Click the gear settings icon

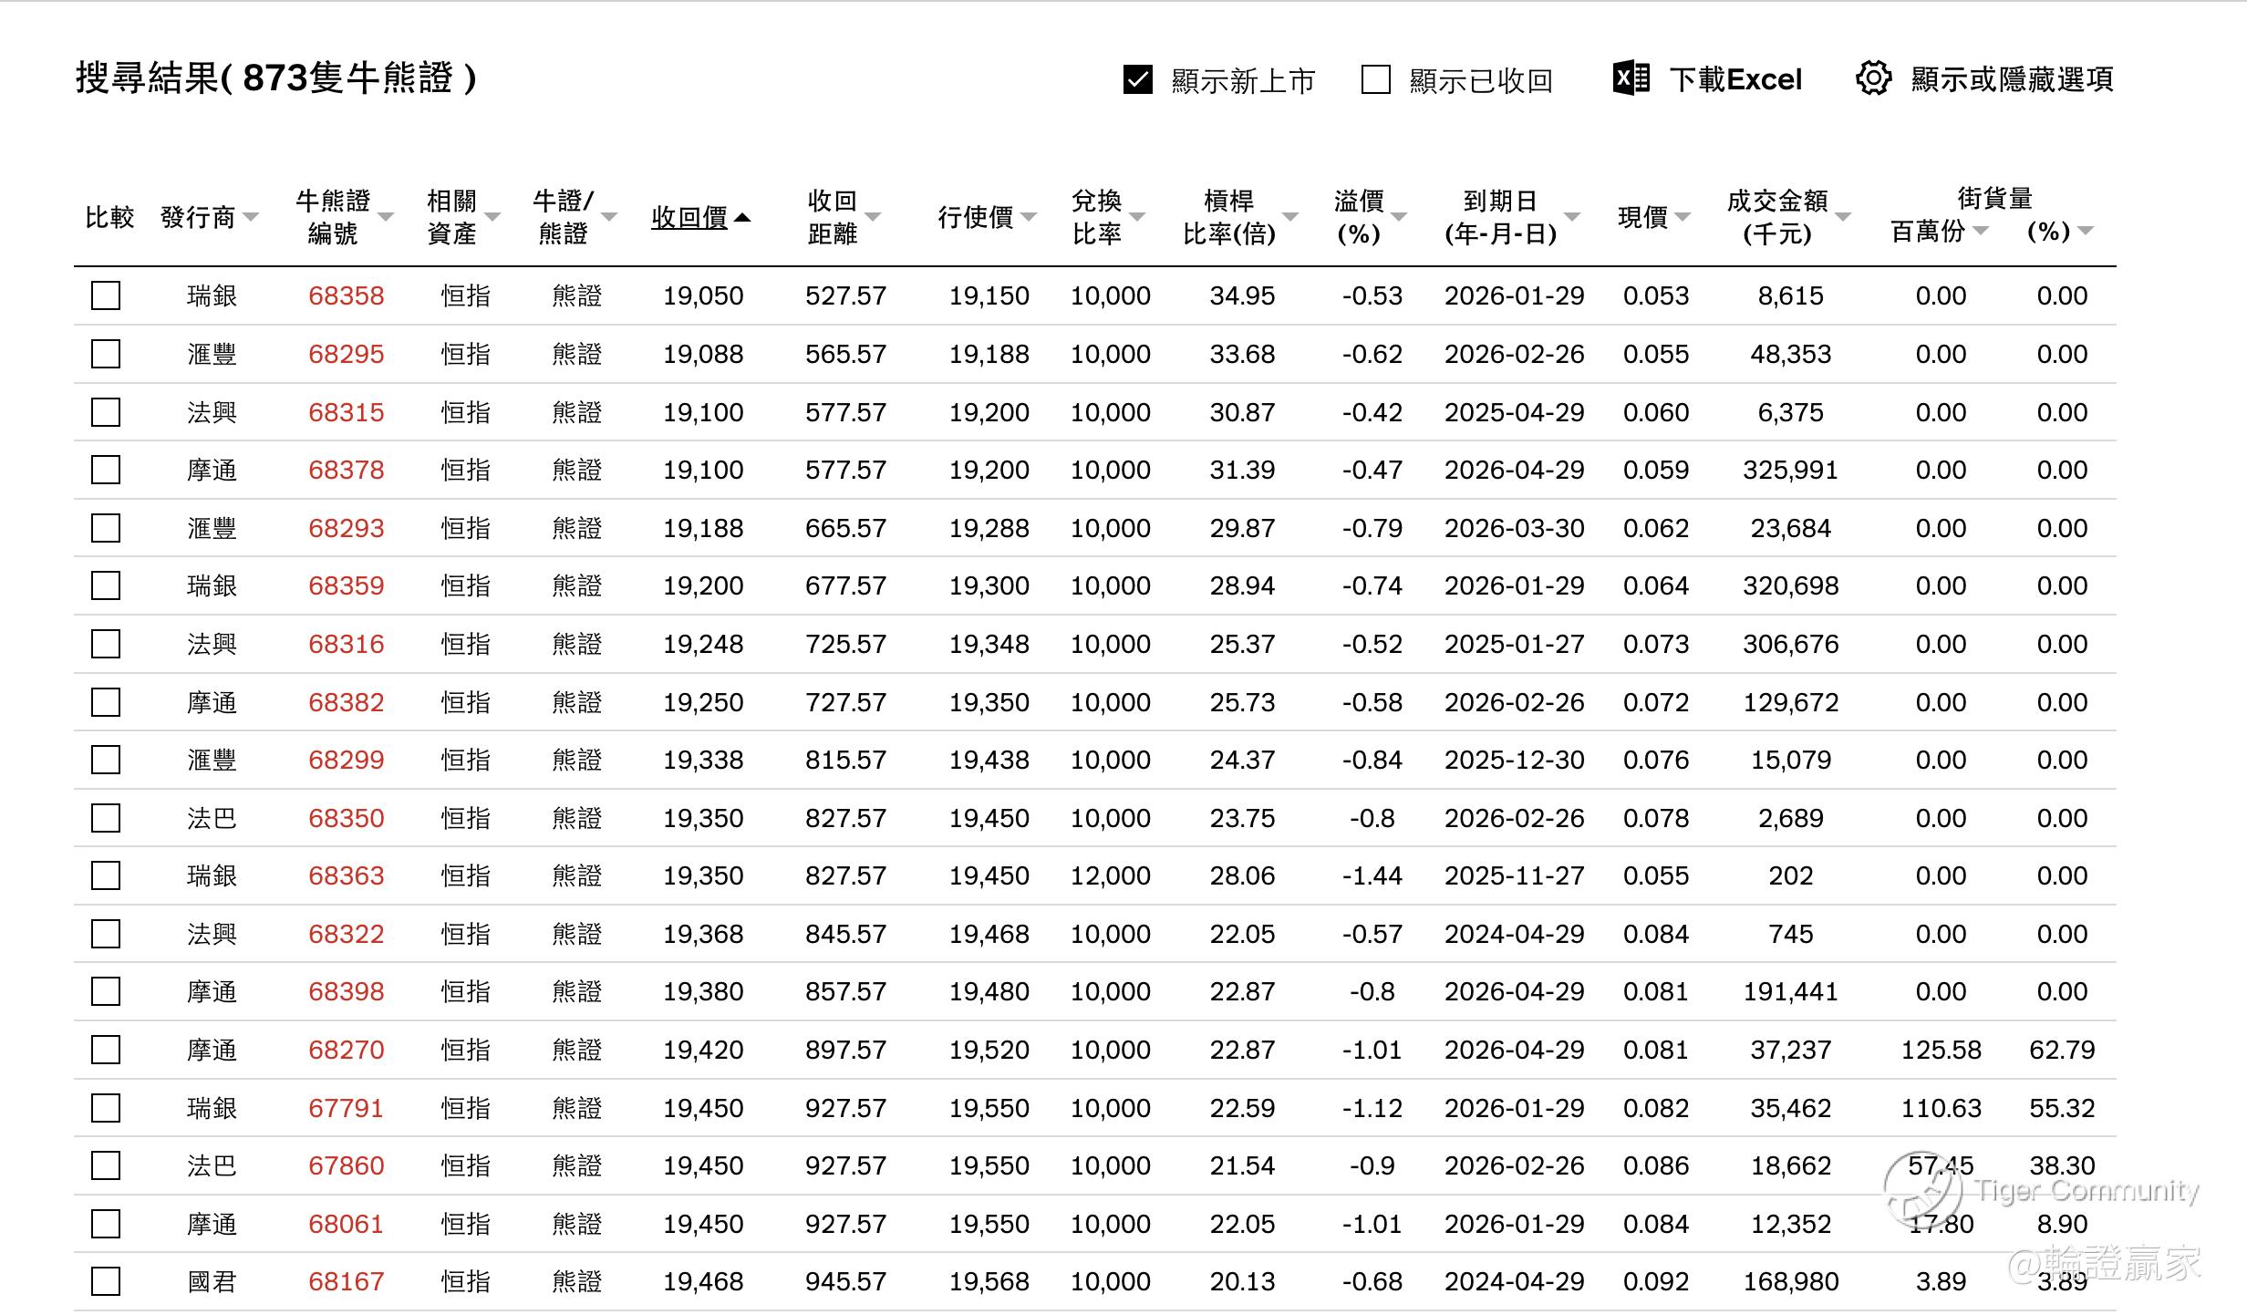(x=1873, y=79)
